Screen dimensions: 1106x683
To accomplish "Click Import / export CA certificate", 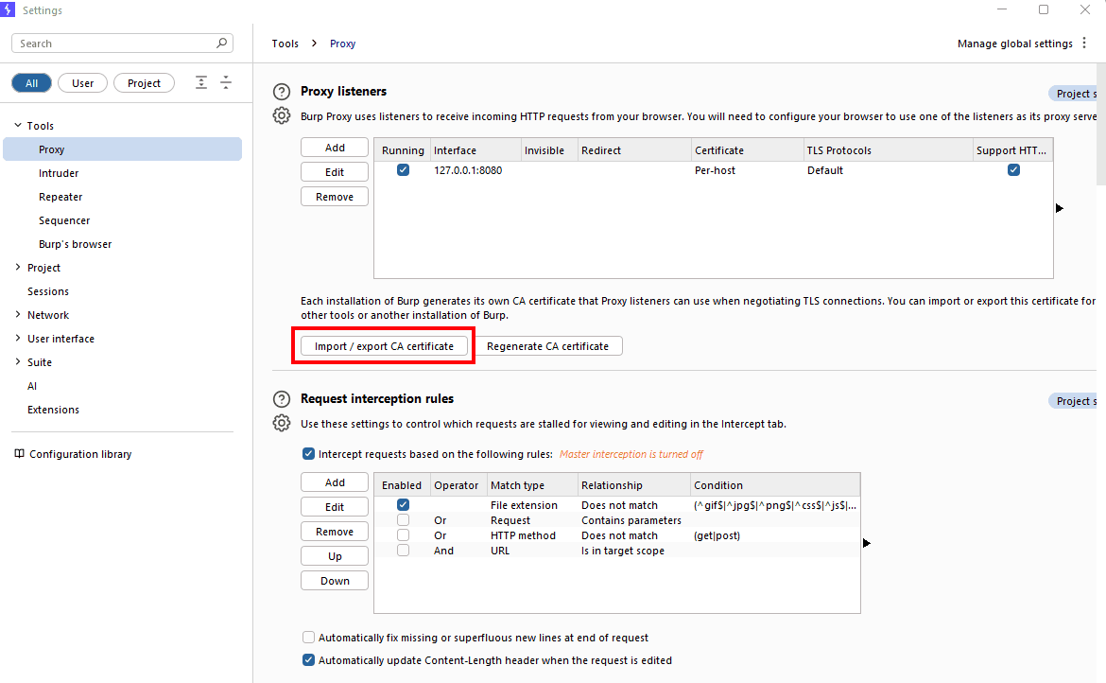I will click(383, 345).
